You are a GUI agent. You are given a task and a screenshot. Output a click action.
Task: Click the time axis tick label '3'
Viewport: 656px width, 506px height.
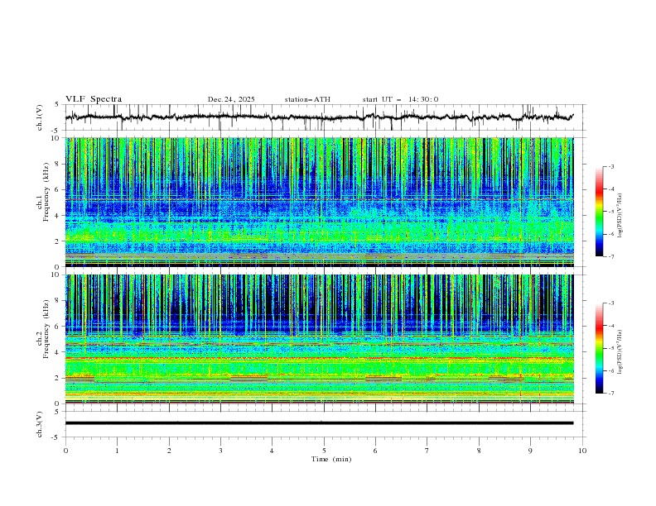[220, 451]
